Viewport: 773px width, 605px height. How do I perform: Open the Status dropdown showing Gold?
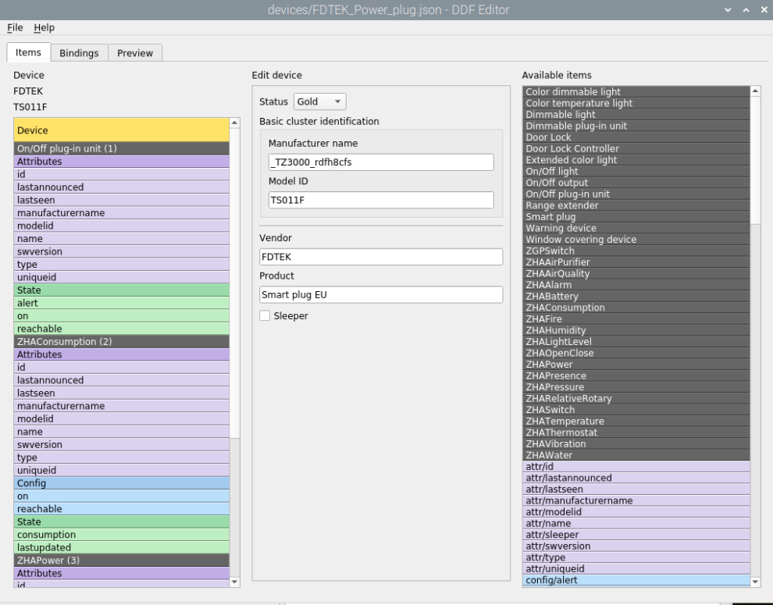point(320,101)
